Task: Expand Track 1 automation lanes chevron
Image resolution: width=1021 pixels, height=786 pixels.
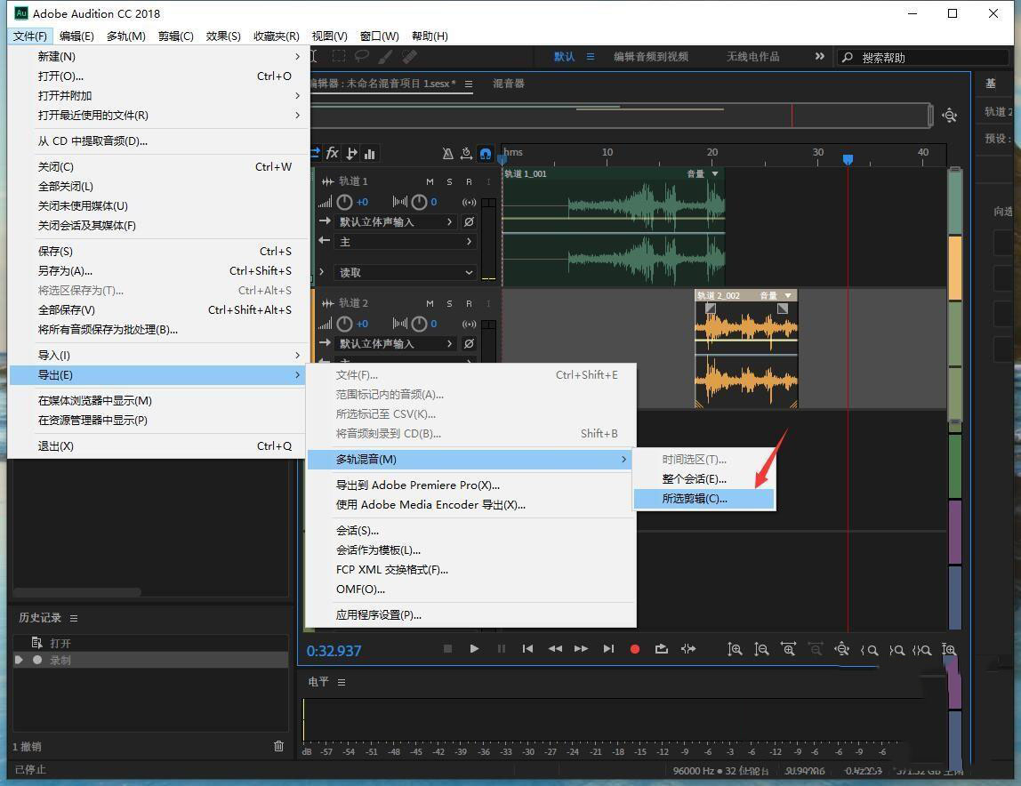Action: pyautogui.click(x=321, y=271)
